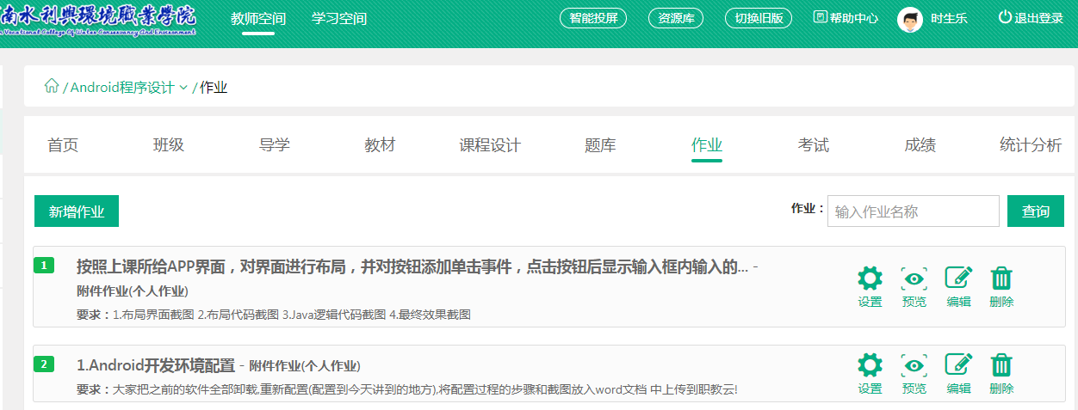Screen dimensions: 1078x410
Task: Delete assignment 1 using trash icon
Action: (1001, 278)
